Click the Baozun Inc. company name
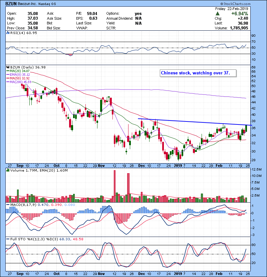Screen dimensions: 267x277 [27, 4]
